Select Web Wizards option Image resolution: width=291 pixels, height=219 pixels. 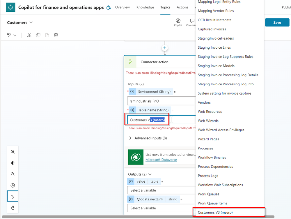(230, 121)
